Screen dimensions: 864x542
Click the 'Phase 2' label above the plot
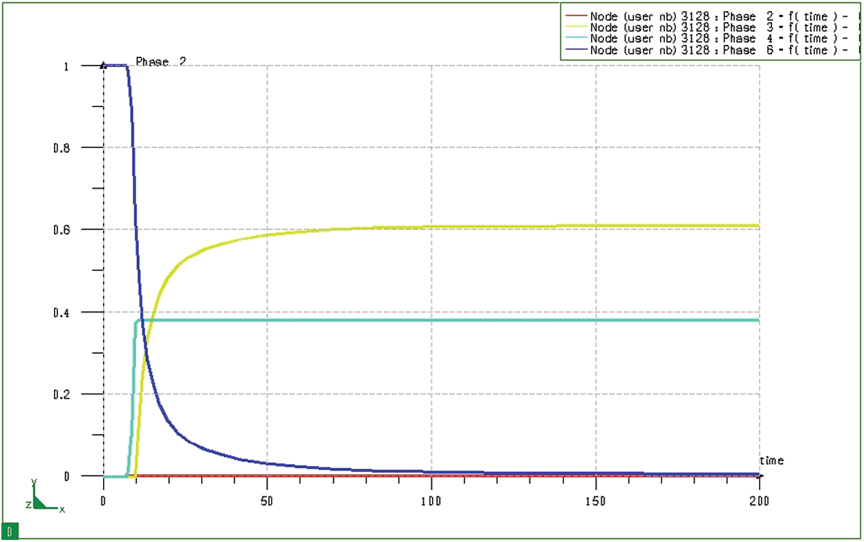coord(161,62)
